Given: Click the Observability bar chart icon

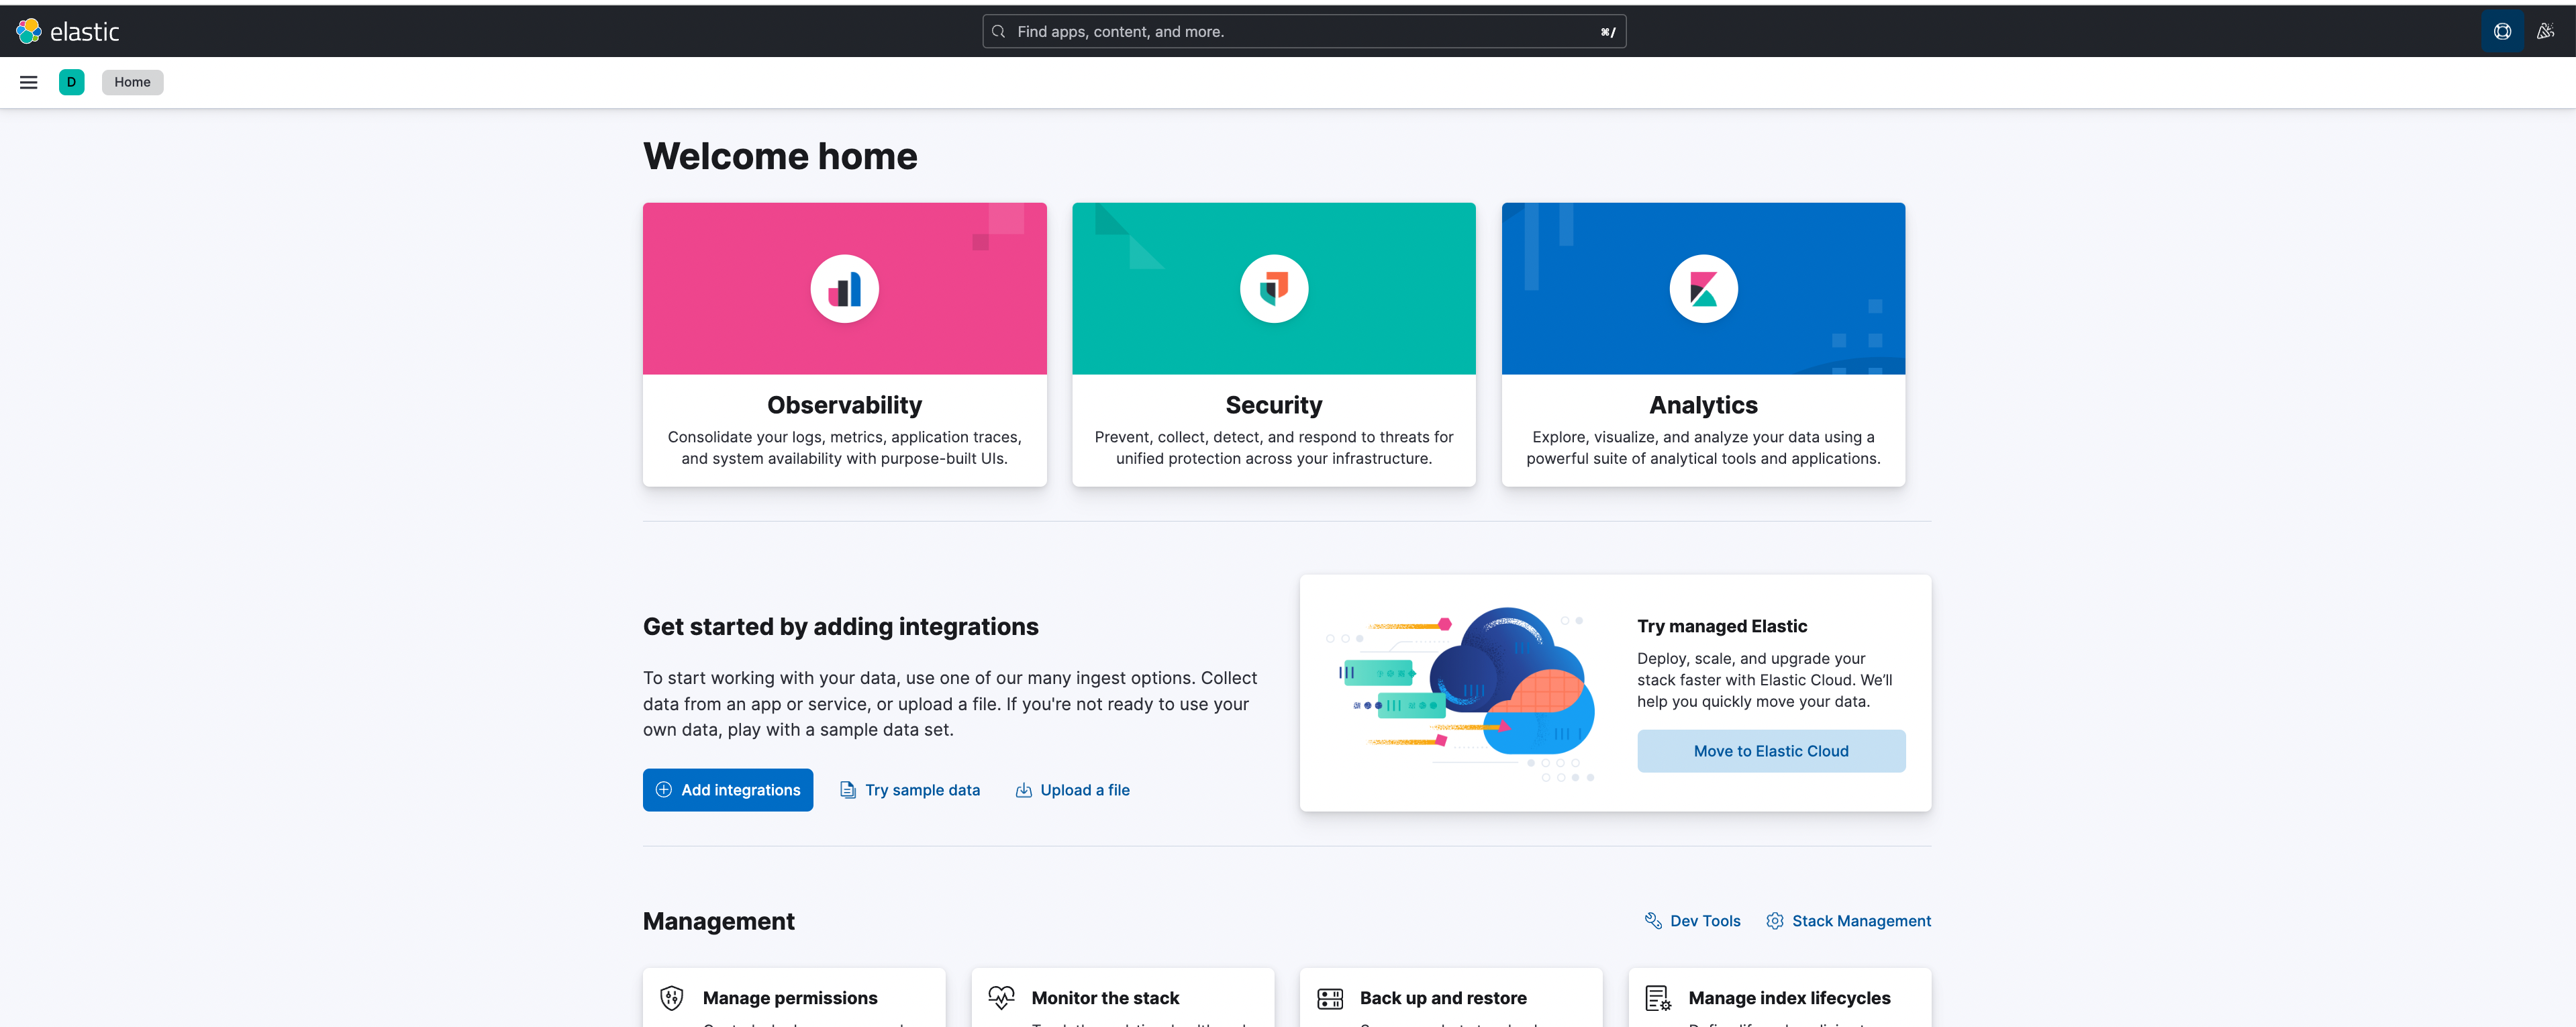Looking at the screenshot, I should 844,289.
